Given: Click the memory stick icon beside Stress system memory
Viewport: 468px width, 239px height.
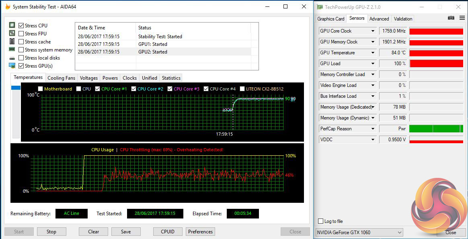Looking at the screenshot, I should tap(12, 49).
